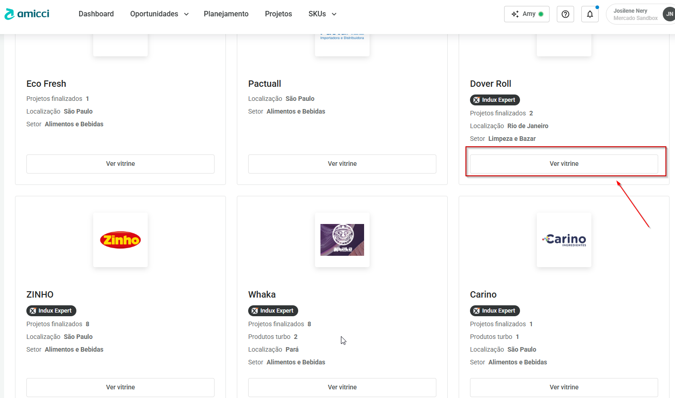Expand the SKUs dropdown menu
Screen dimensions: 675x398
322,14
